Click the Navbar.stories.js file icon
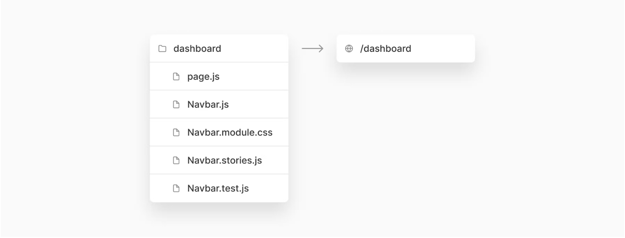 click(x=176, y=161)
